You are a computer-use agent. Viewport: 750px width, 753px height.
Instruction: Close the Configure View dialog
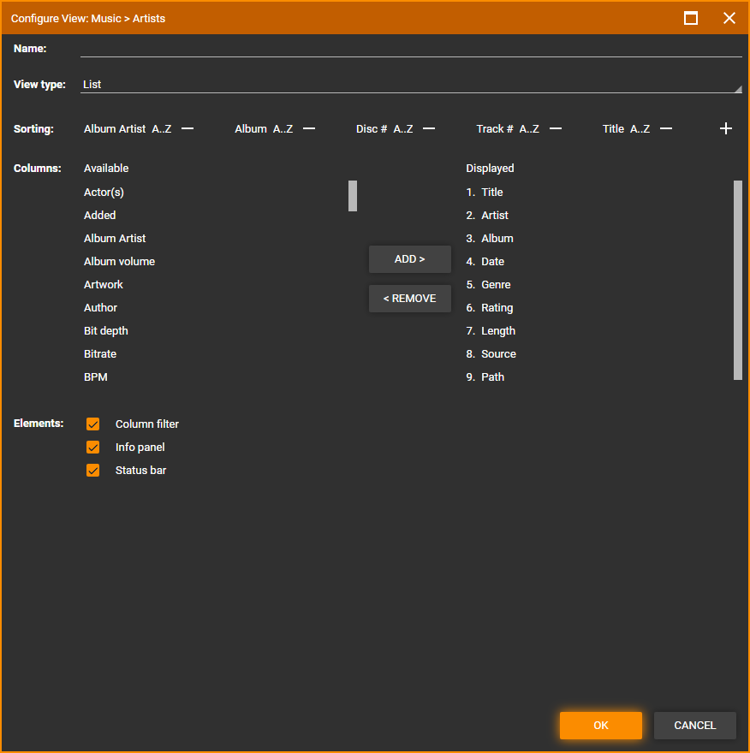[x=729, y=18]
